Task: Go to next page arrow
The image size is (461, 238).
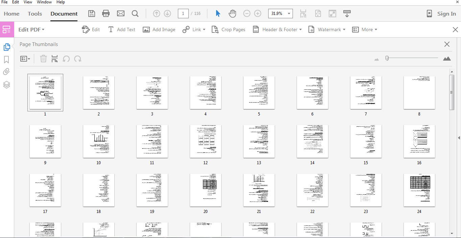Action: point(167,14)
